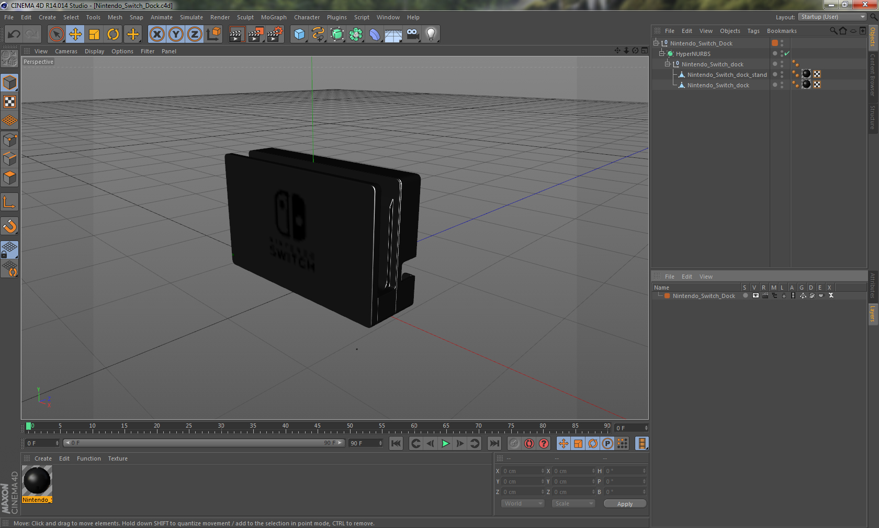This screenshot has height=528, width=879.
Task: Add a Cube primitive object
Action: (x=299, y=35)
